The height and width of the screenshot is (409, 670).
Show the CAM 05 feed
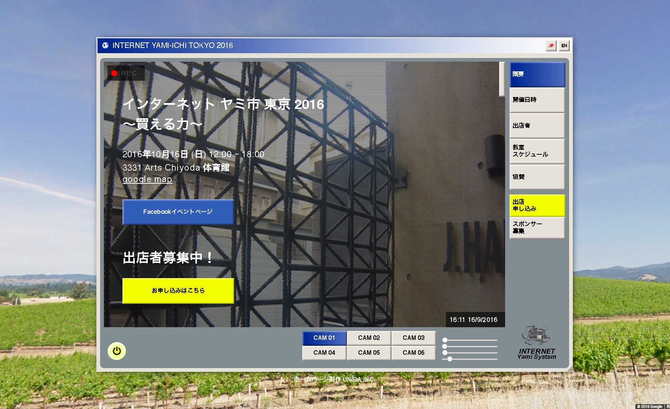[369, 352]
